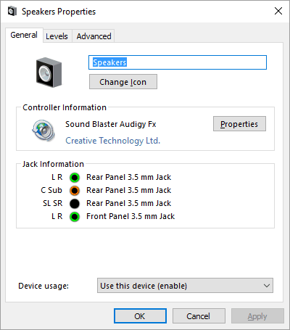Viewport: 290px width, 330px height.
Task: Click the green front panel jack icon
Action: coord(75,217)
